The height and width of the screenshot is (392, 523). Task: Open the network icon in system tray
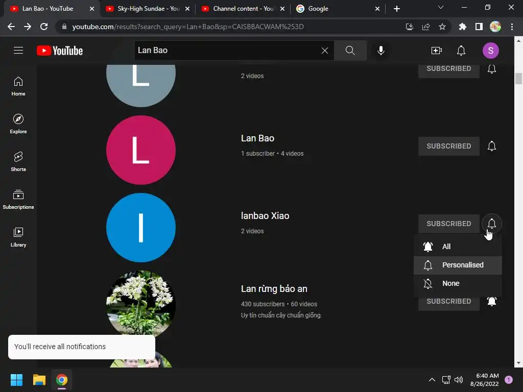click(446, 380)
